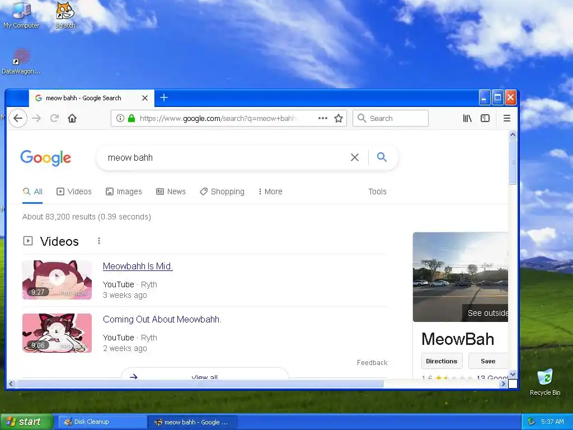Image resolution: width=573 pixels, height=430 pixels.
Task: Click the play-box icon beside Videos heading
Action: [x=28, y=241]
